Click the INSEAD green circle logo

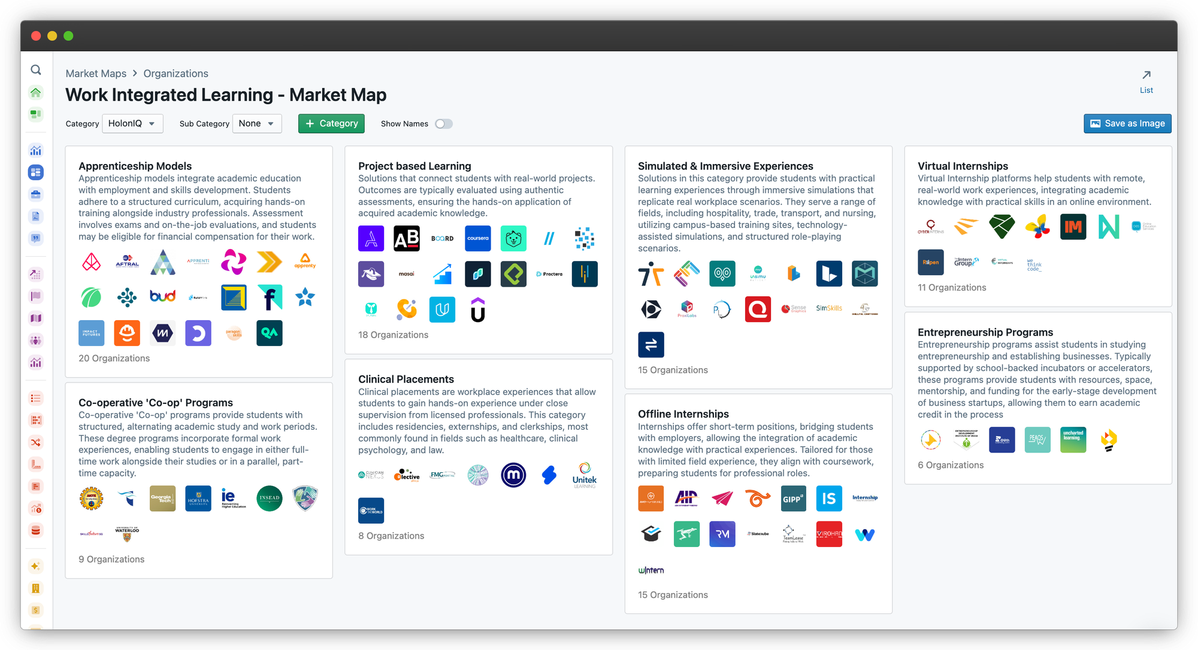[269, 498]
